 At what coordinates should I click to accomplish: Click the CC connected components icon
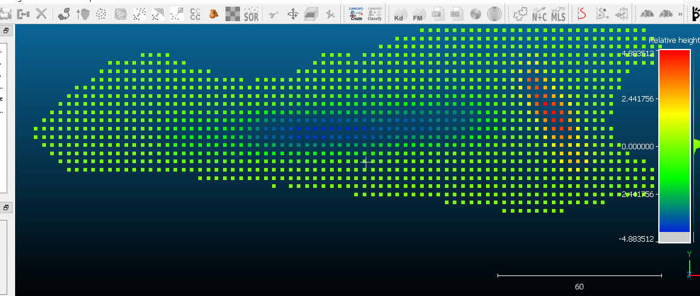point(195,14)
